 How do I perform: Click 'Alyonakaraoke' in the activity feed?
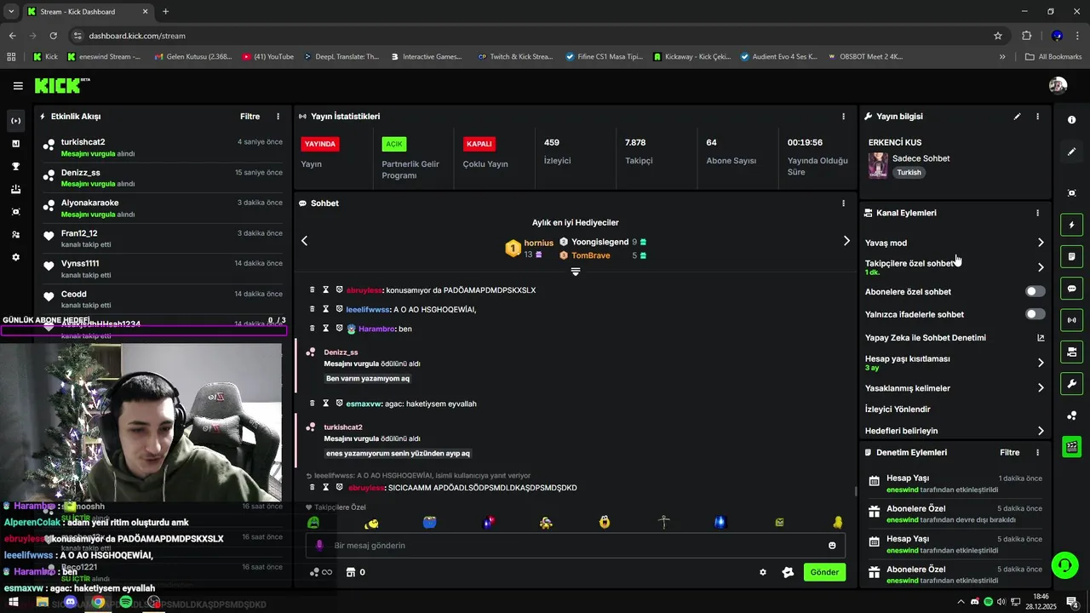click(x=89, y=203)
